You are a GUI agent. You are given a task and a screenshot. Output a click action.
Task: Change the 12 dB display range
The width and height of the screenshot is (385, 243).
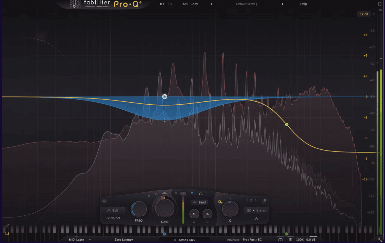(x=364, y=14)
